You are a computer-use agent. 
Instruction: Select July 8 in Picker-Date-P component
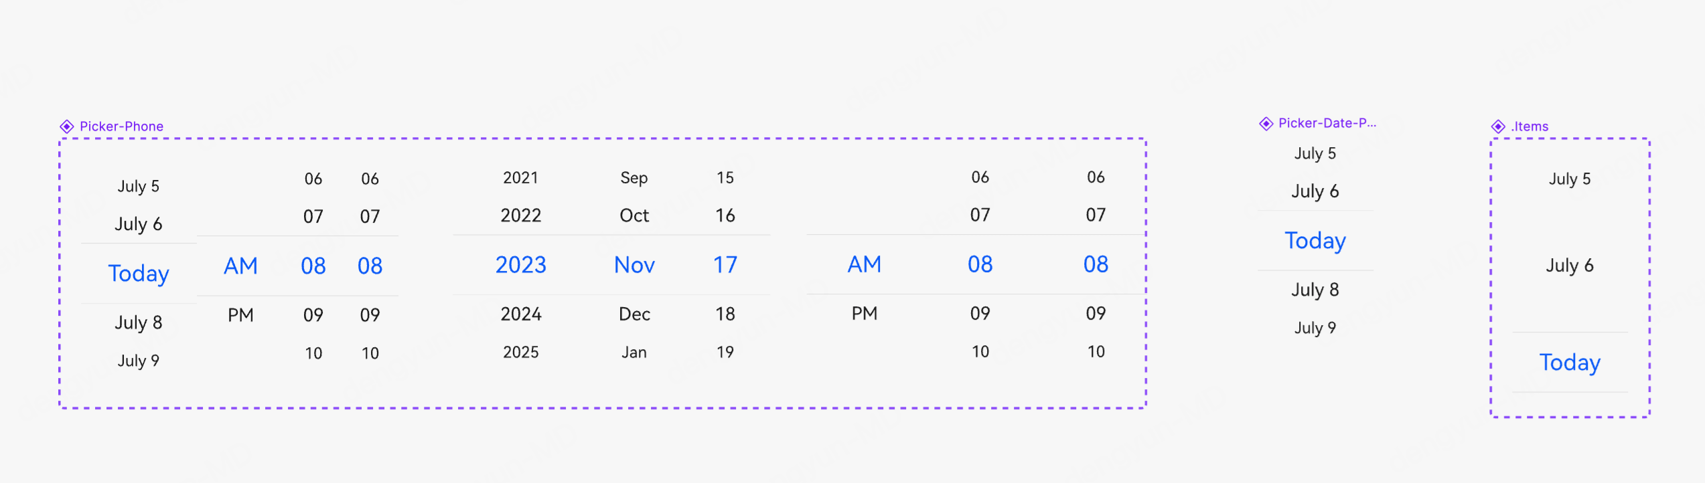pyautogui.click(x=1315, y=290)
